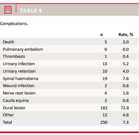Select the Urinary retention row label

(x=19, y=71)
